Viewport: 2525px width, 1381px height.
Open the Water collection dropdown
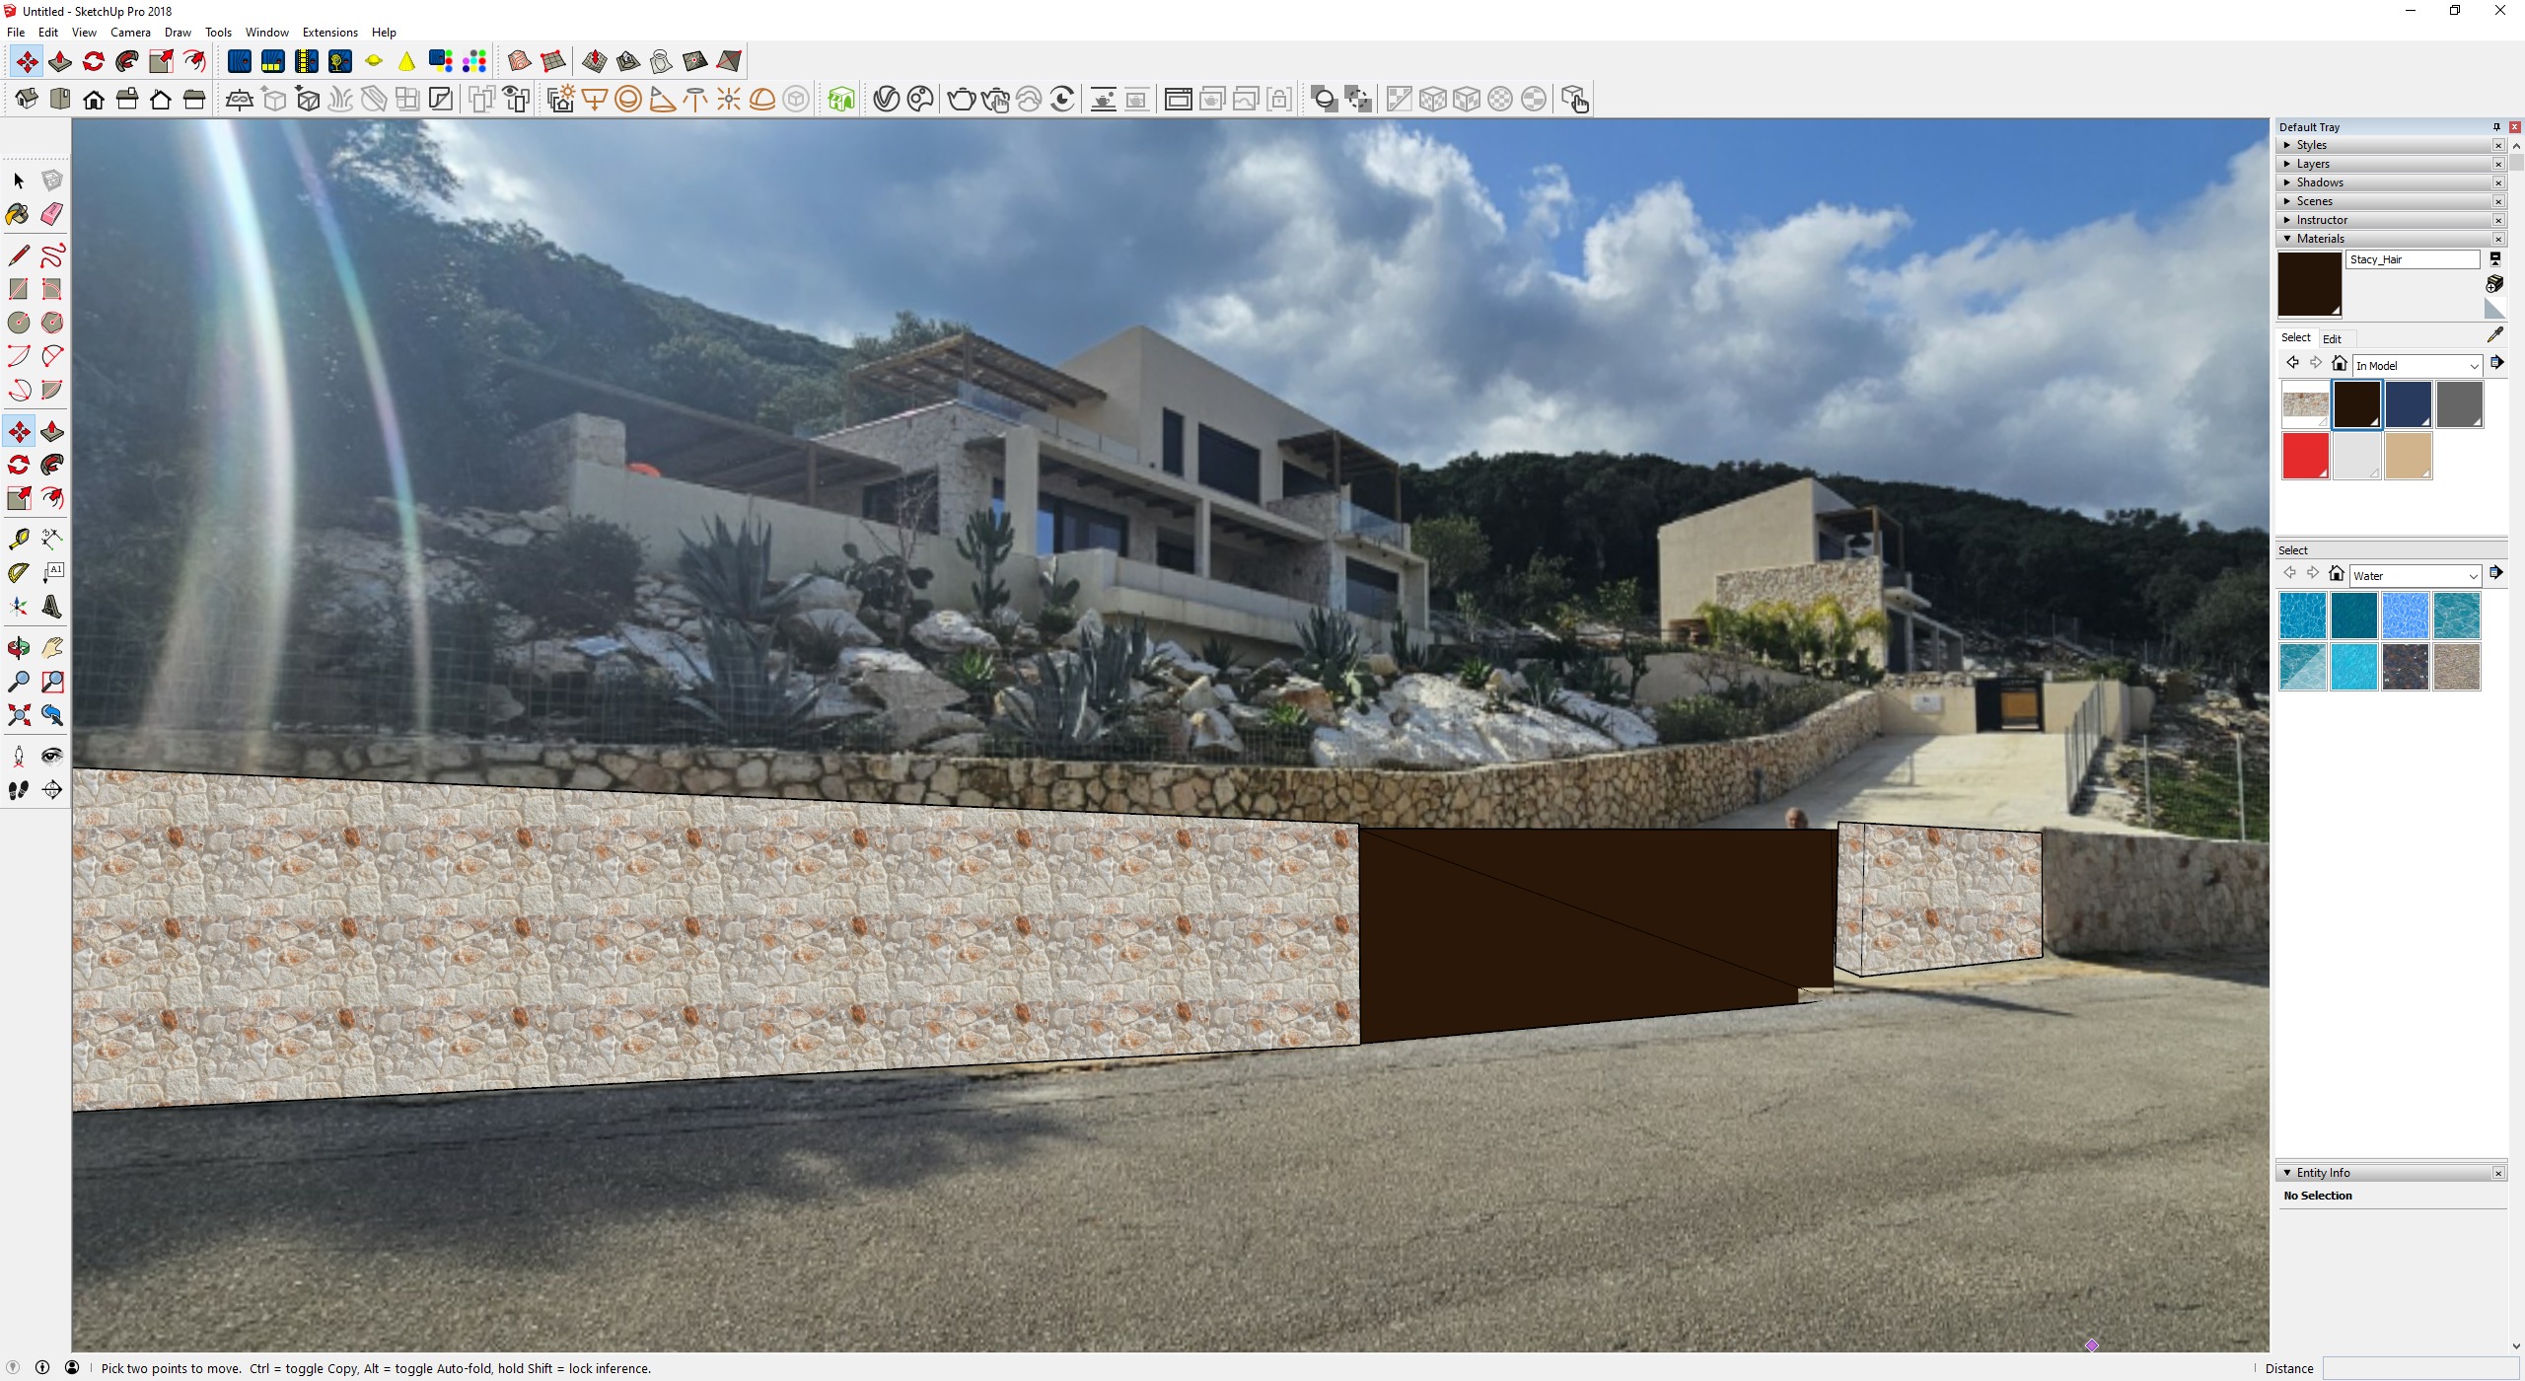pyautogui.click(x=2415, y=576)
